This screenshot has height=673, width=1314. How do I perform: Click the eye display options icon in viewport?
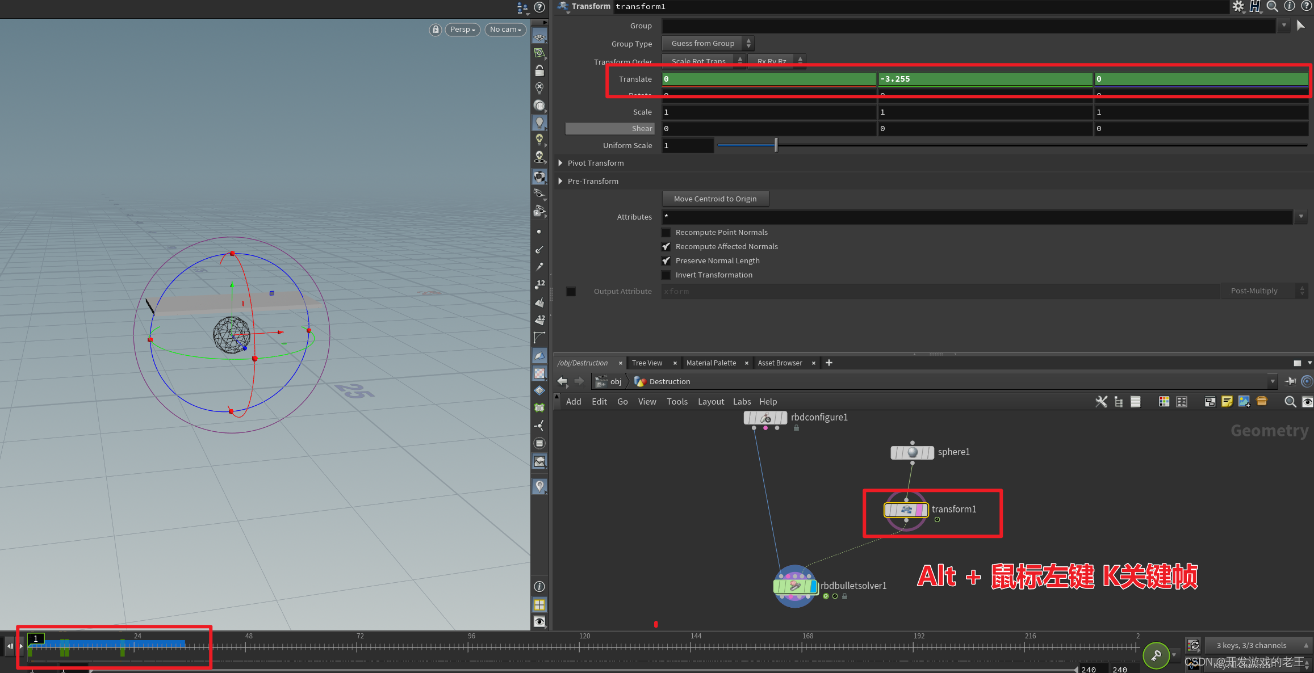click(539, 622)
